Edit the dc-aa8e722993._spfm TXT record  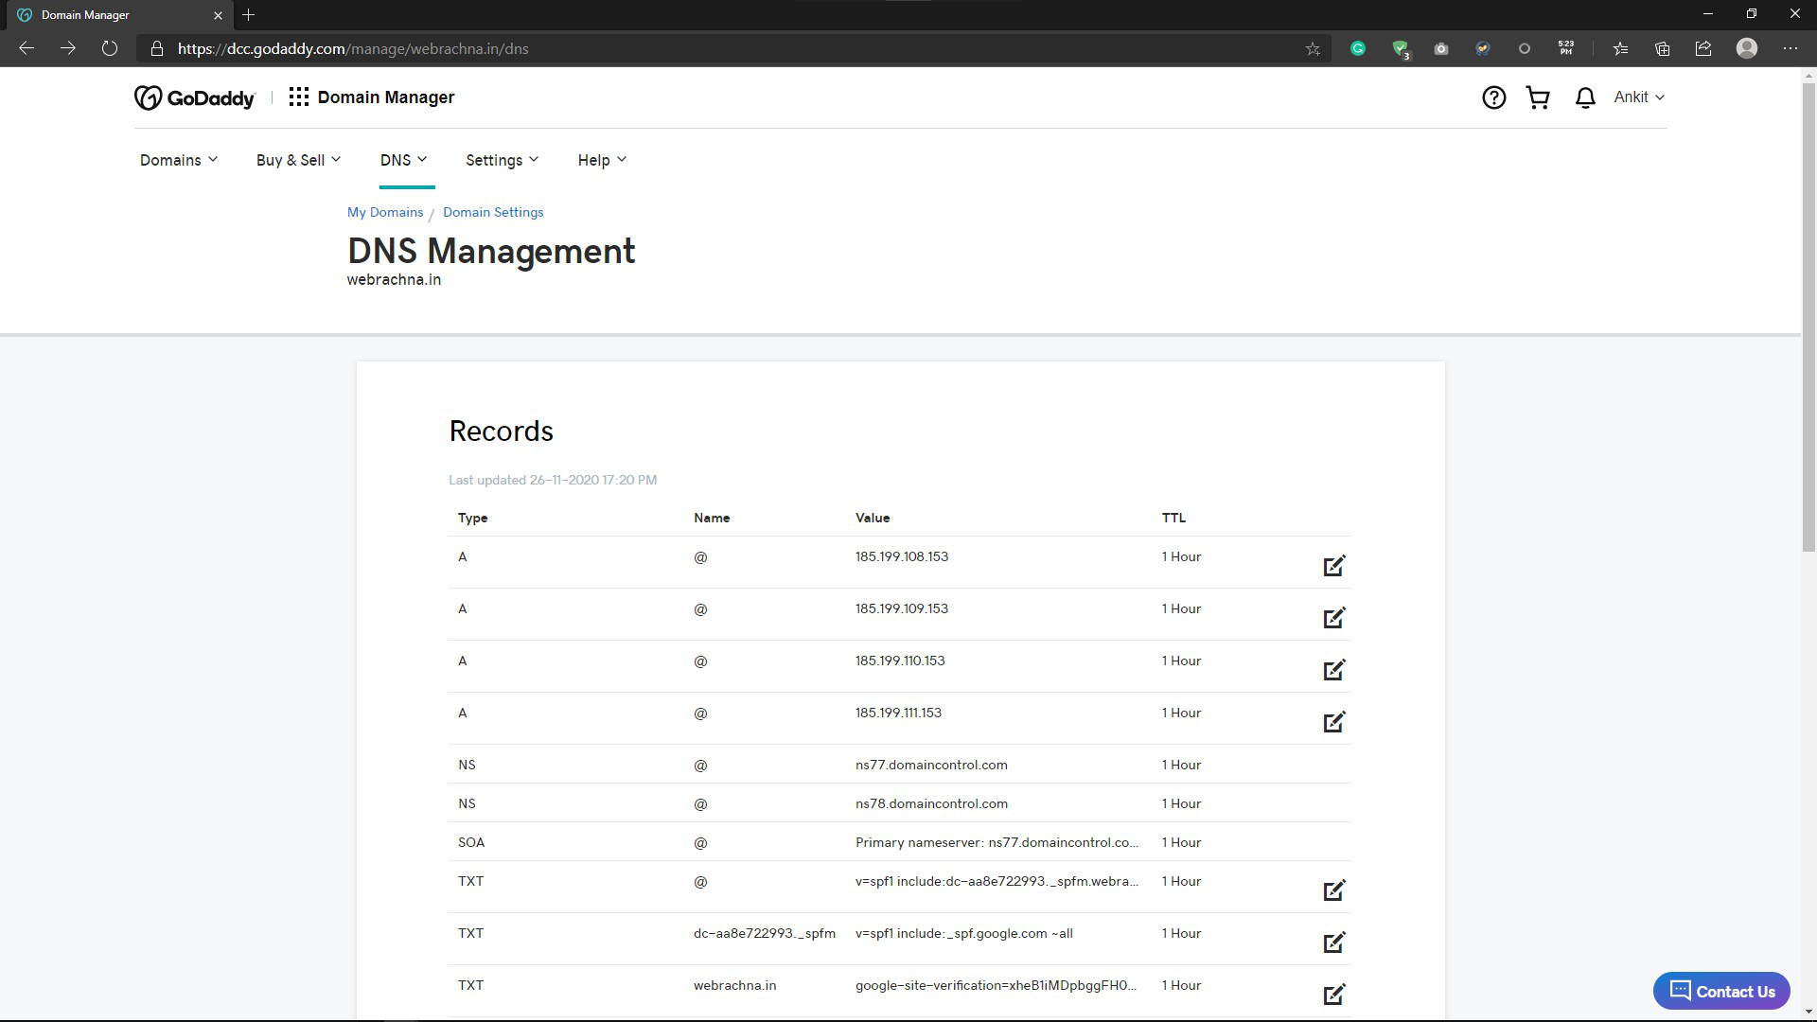pos(1333,943)
